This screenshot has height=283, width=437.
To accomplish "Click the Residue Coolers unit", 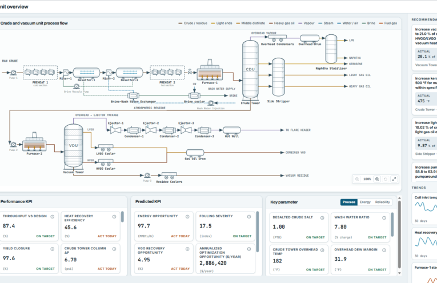I will tap(169, 176).
